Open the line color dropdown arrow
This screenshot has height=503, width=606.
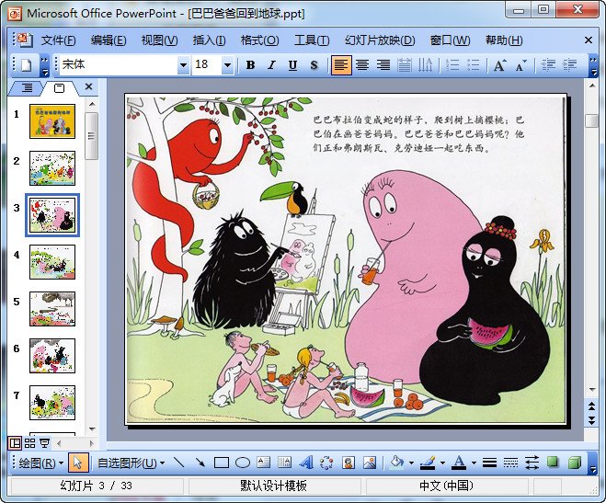click(x=442, y=463)
